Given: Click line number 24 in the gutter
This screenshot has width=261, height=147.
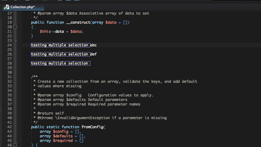Looking at the screenshot, I should point(9,45).
